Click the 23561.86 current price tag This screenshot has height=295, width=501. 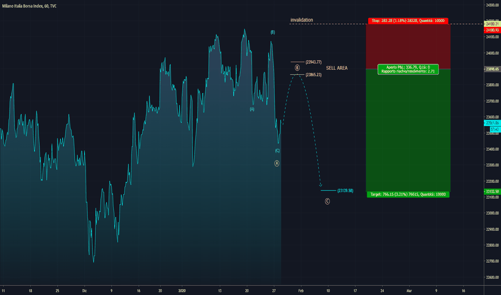[x=492, y=123]
